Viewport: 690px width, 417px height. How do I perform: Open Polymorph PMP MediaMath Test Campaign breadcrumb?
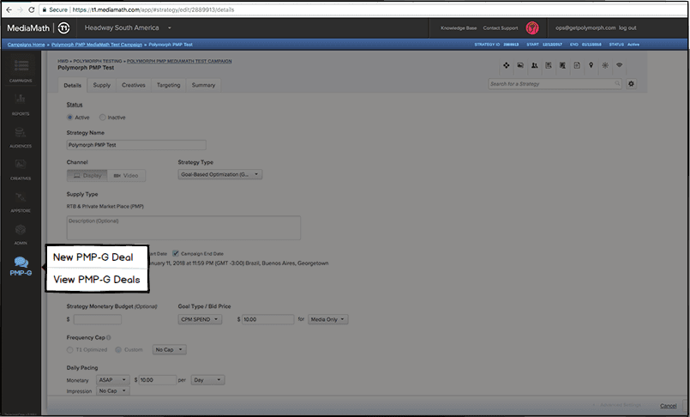tap(97, 45)
